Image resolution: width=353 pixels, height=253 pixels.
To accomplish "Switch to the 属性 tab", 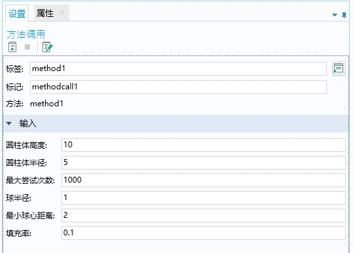I will tap(45, 13).
